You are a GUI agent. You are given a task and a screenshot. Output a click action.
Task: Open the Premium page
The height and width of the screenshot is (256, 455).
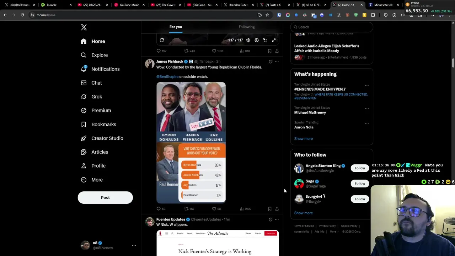(96, 111)
